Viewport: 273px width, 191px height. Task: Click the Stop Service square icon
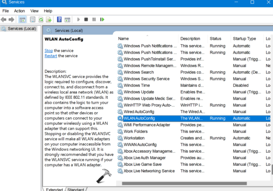tap(86, 19)
